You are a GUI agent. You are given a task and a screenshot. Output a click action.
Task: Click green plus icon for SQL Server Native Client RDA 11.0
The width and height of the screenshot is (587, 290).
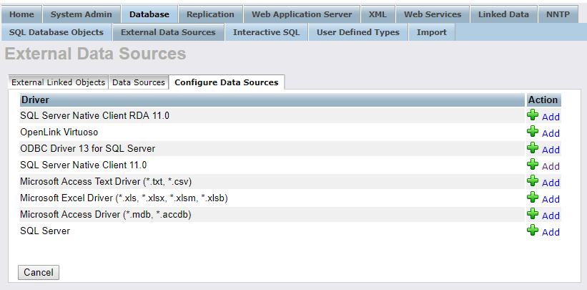532,115
